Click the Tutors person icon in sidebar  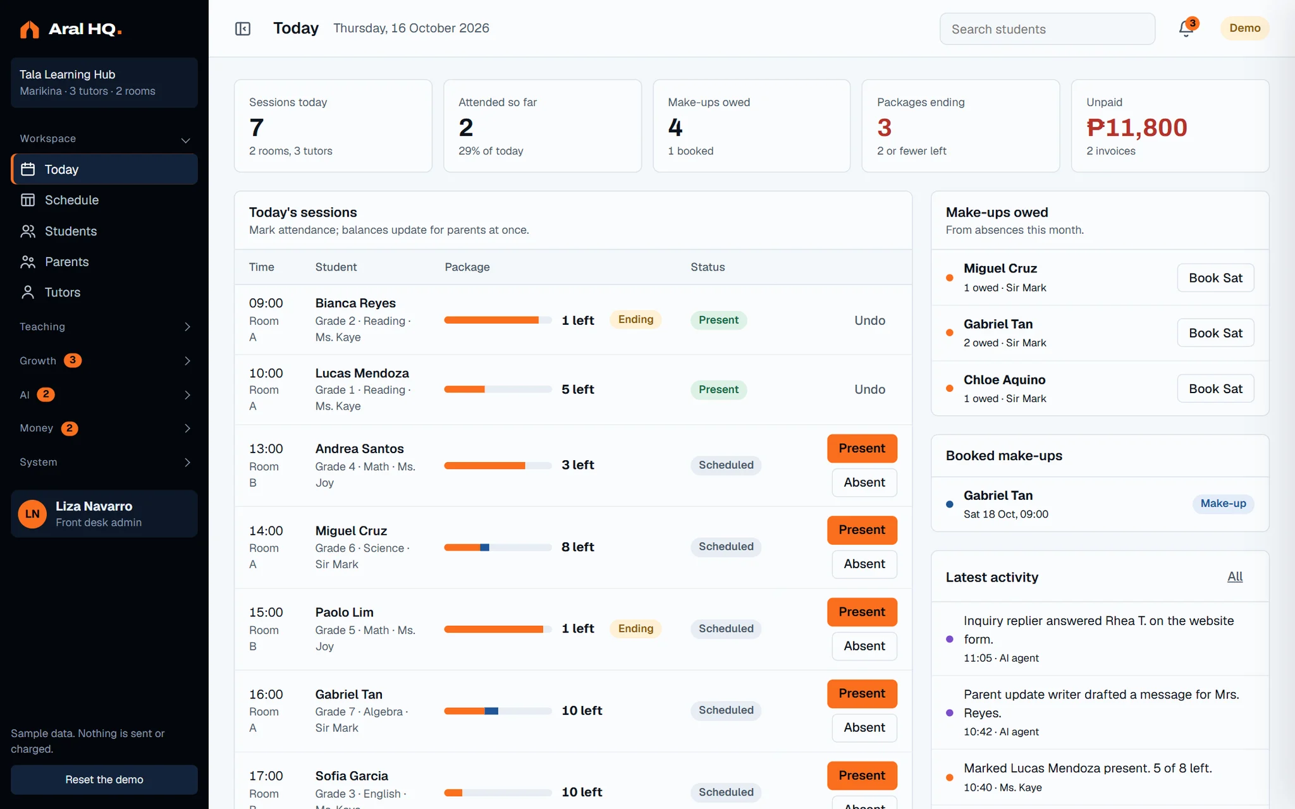[28, 292]
